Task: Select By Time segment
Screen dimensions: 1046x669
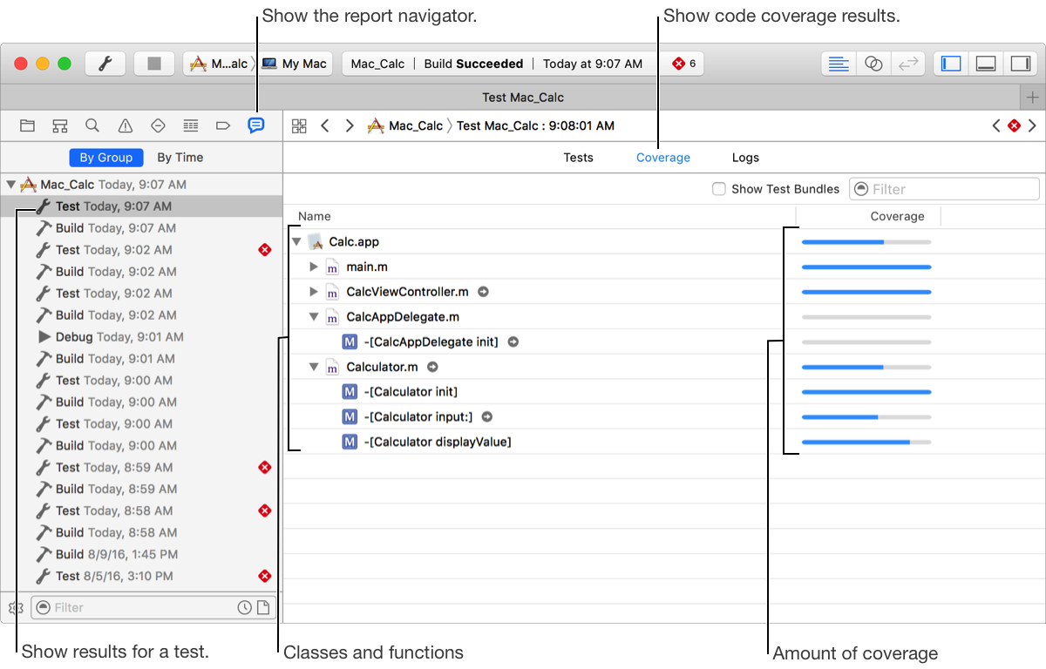Action: coord(180,158)
